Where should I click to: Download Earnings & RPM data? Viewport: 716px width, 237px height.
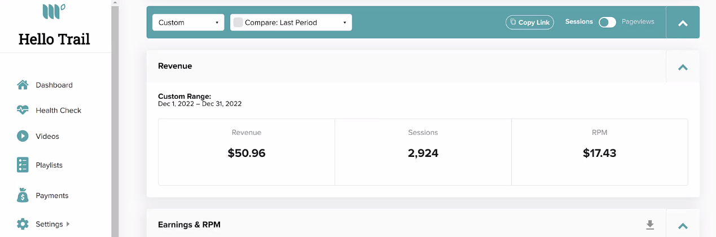[x=650, y=225]
